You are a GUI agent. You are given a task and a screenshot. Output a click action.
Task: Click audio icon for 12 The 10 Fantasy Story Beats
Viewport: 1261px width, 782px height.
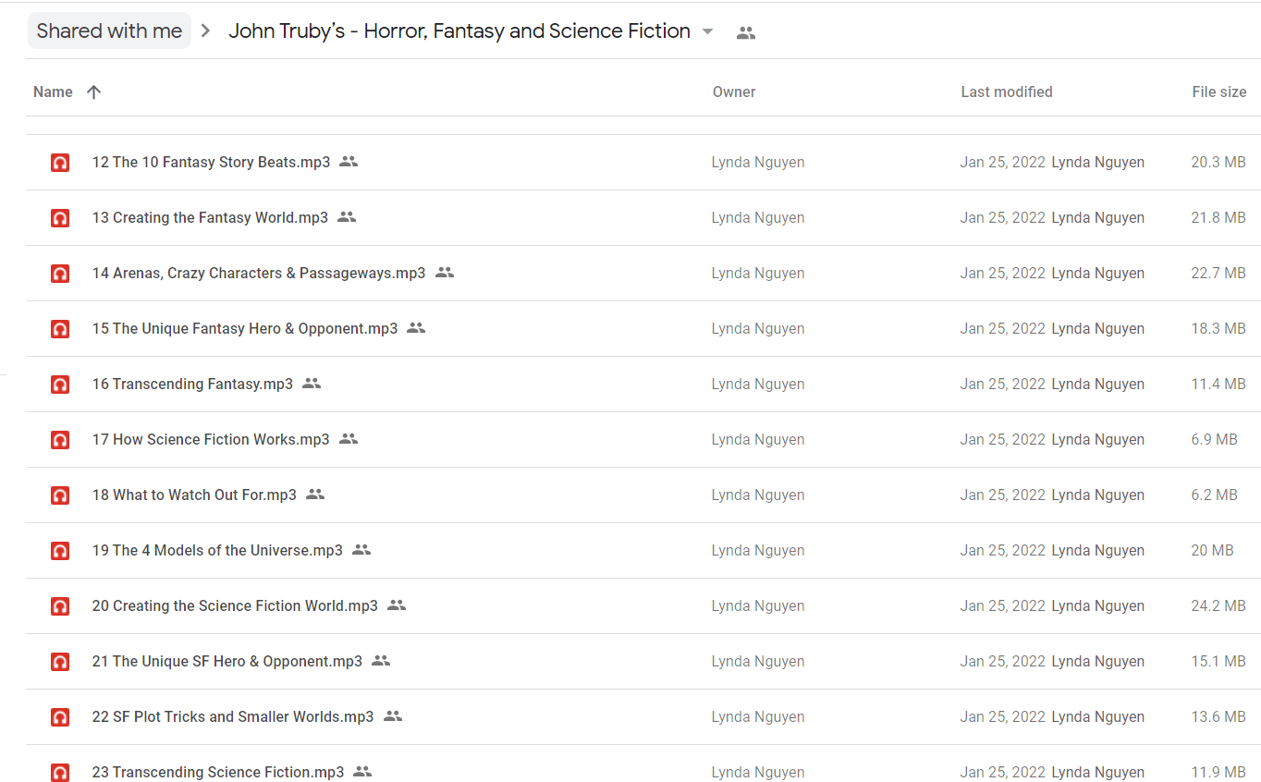point(60,163)
